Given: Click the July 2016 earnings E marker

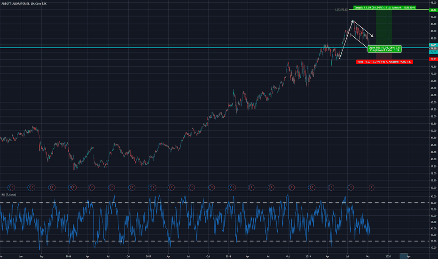Looking at the screenshot, I should [112, 187].
